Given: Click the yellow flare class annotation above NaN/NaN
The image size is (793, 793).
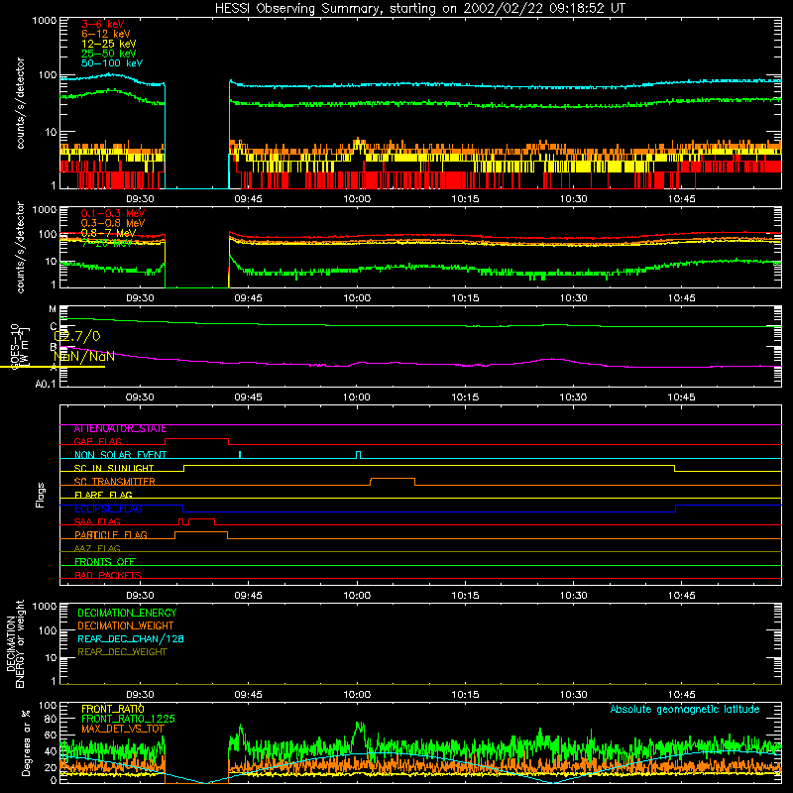Looking at the screenshot, I should (x=77, y=336).
